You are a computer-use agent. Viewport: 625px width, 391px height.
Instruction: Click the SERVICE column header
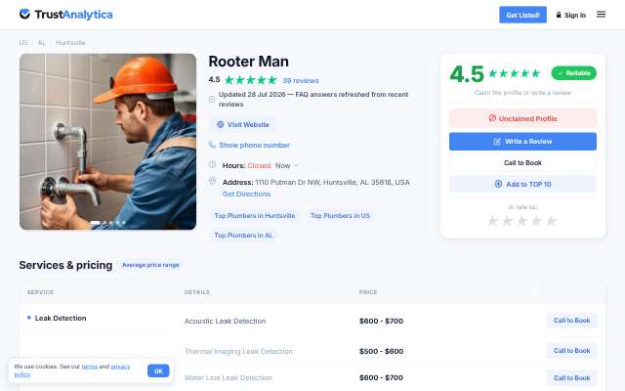click(x=40, y=292)
